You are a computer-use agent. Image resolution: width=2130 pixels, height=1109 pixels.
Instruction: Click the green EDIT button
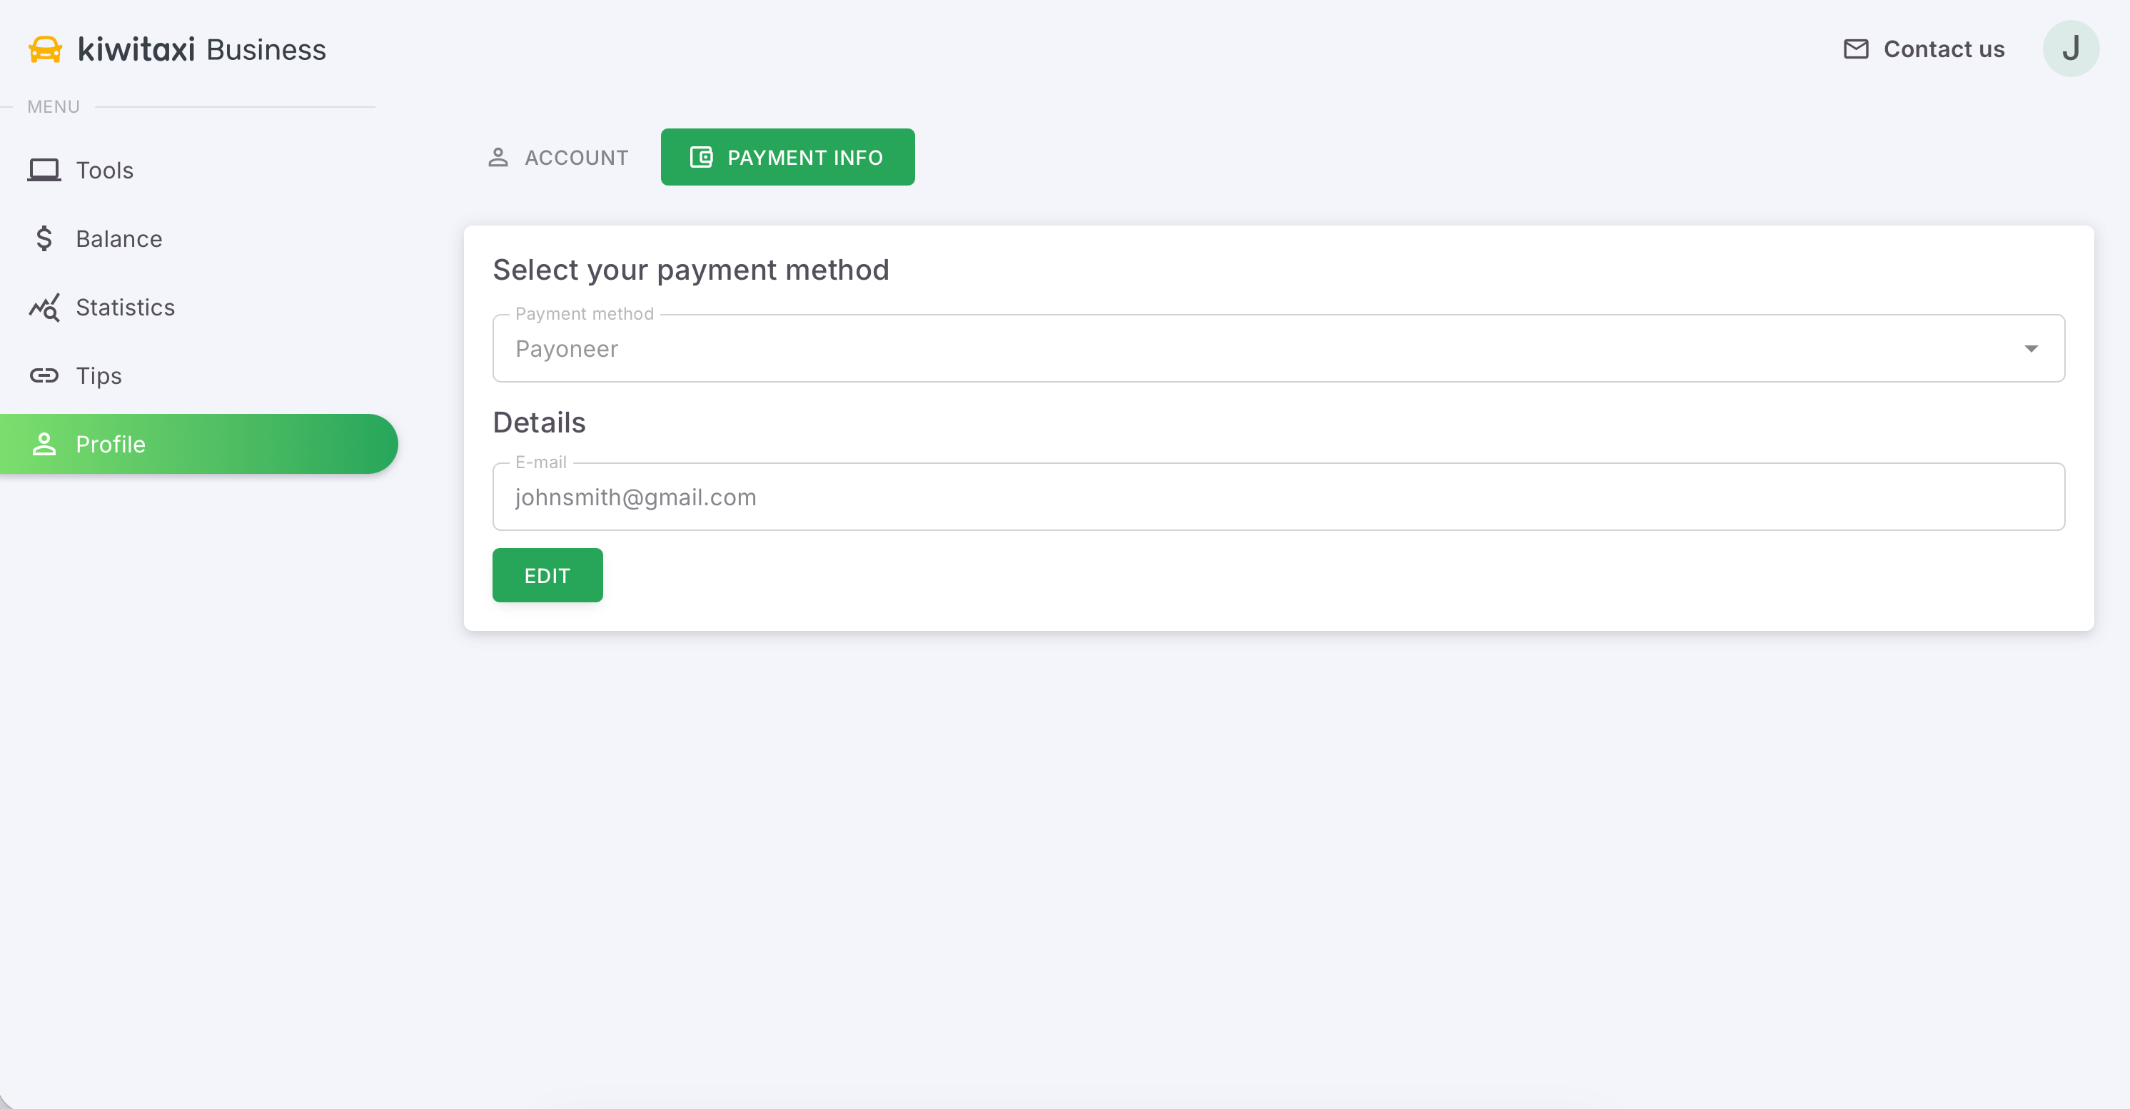(547, 575)
